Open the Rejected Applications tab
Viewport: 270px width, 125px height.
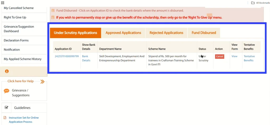pyautogui.click(x=166, y=33)
